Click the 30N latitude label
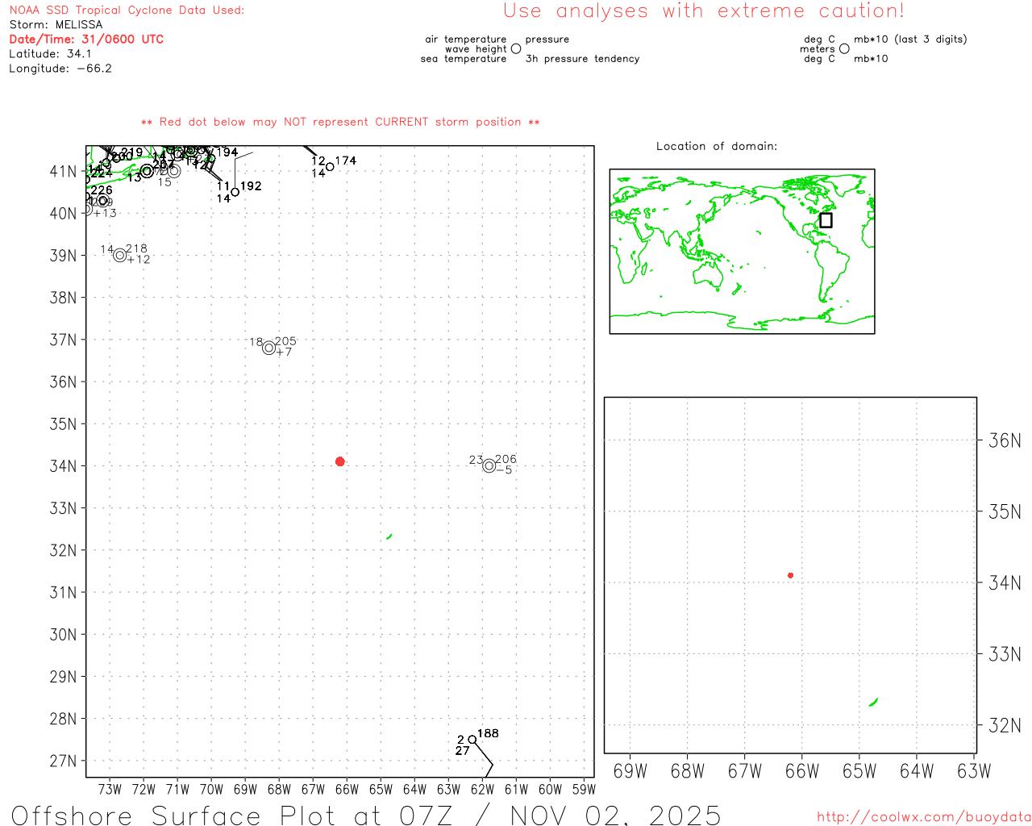Image resolution: width=1032 pixels, height=826 pixels. pos(63,634)
